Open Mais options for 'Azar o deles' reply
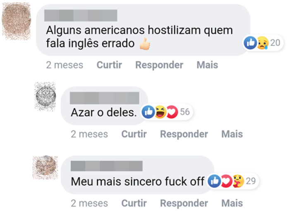The height and width of the screenshot is (211, 287). 232,134
